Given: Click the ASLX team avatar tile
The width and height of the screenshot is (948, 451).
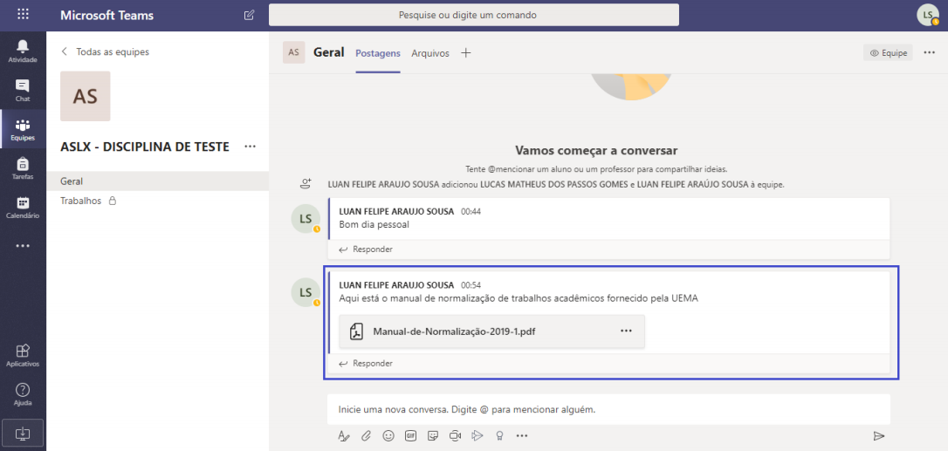Looking at the screenshot, I should click(x=86, y=96).
